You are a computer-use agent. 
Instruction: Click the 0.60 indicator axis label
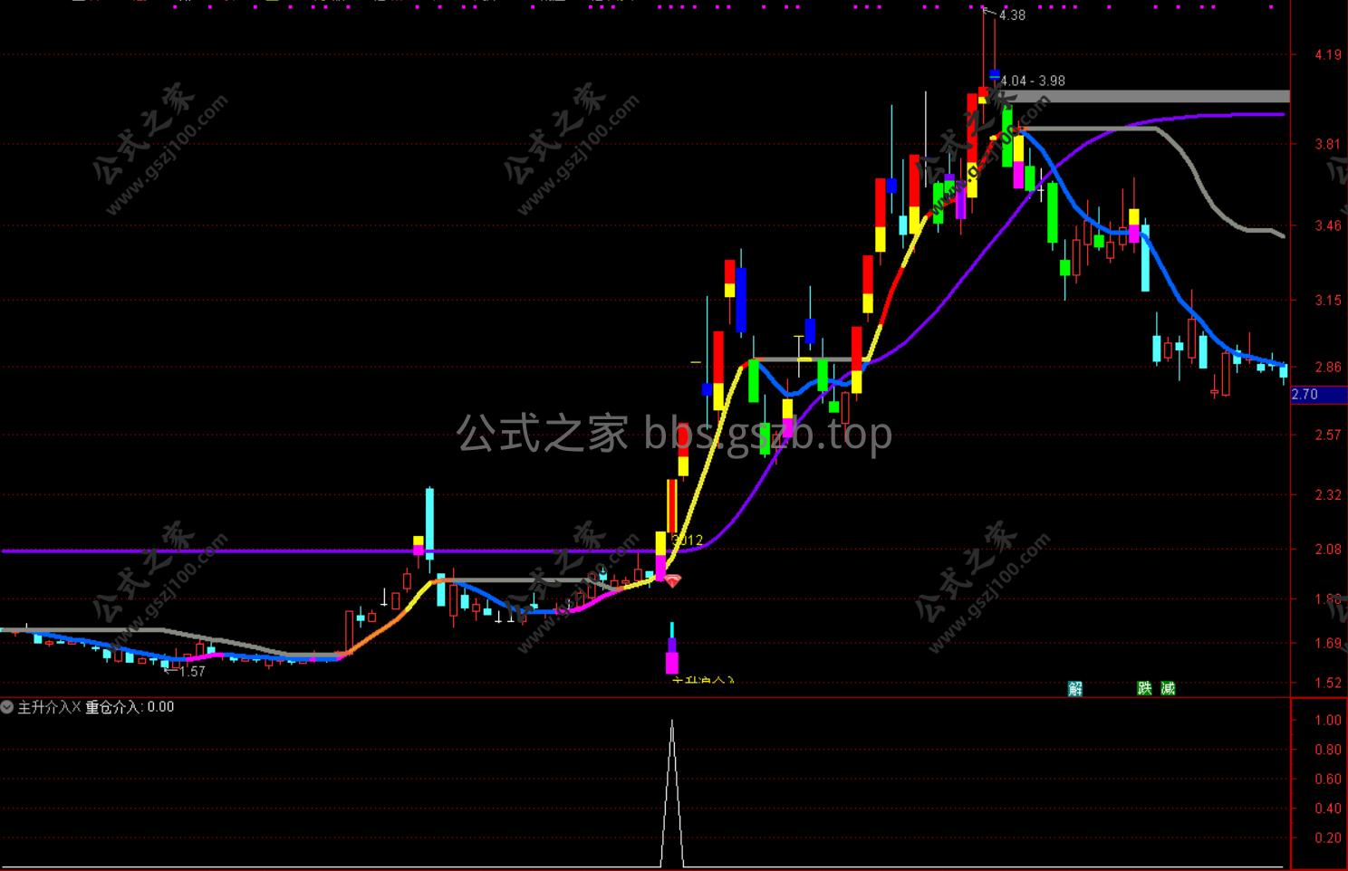[1328, 779]
